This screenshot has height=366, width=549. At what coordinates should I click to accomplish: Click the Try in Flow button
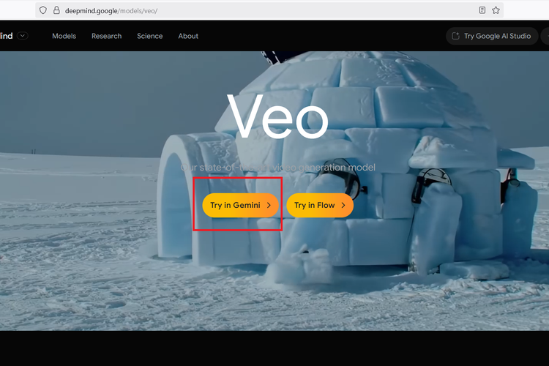click(x=320, y=205)
